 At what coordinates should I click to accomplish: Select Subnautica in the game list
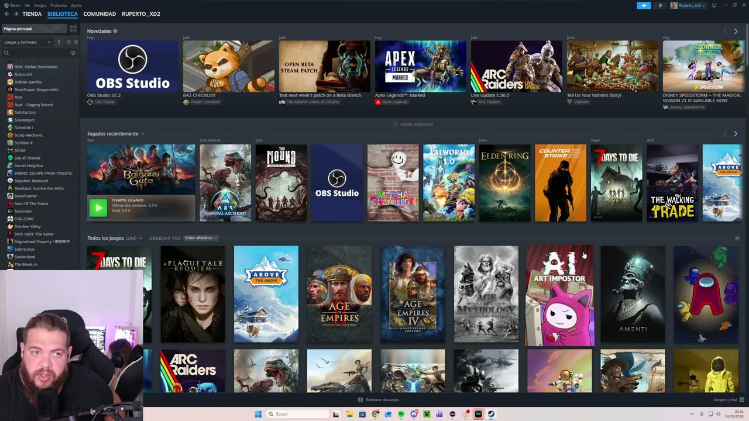pyautogui.click(x=24, y=249)
